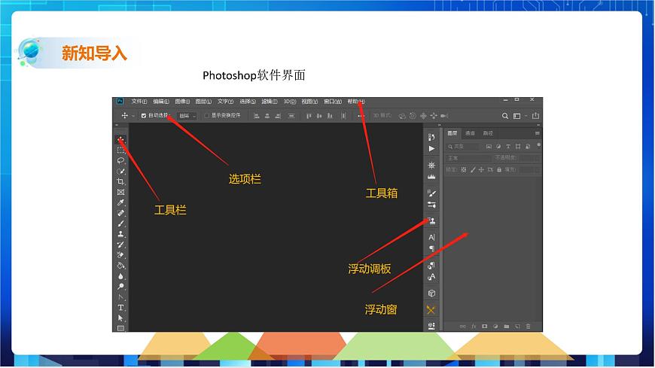Select the Path Selection tool
Image resolution: width=655 pixels, height=368 pixels.
(120, 318)
